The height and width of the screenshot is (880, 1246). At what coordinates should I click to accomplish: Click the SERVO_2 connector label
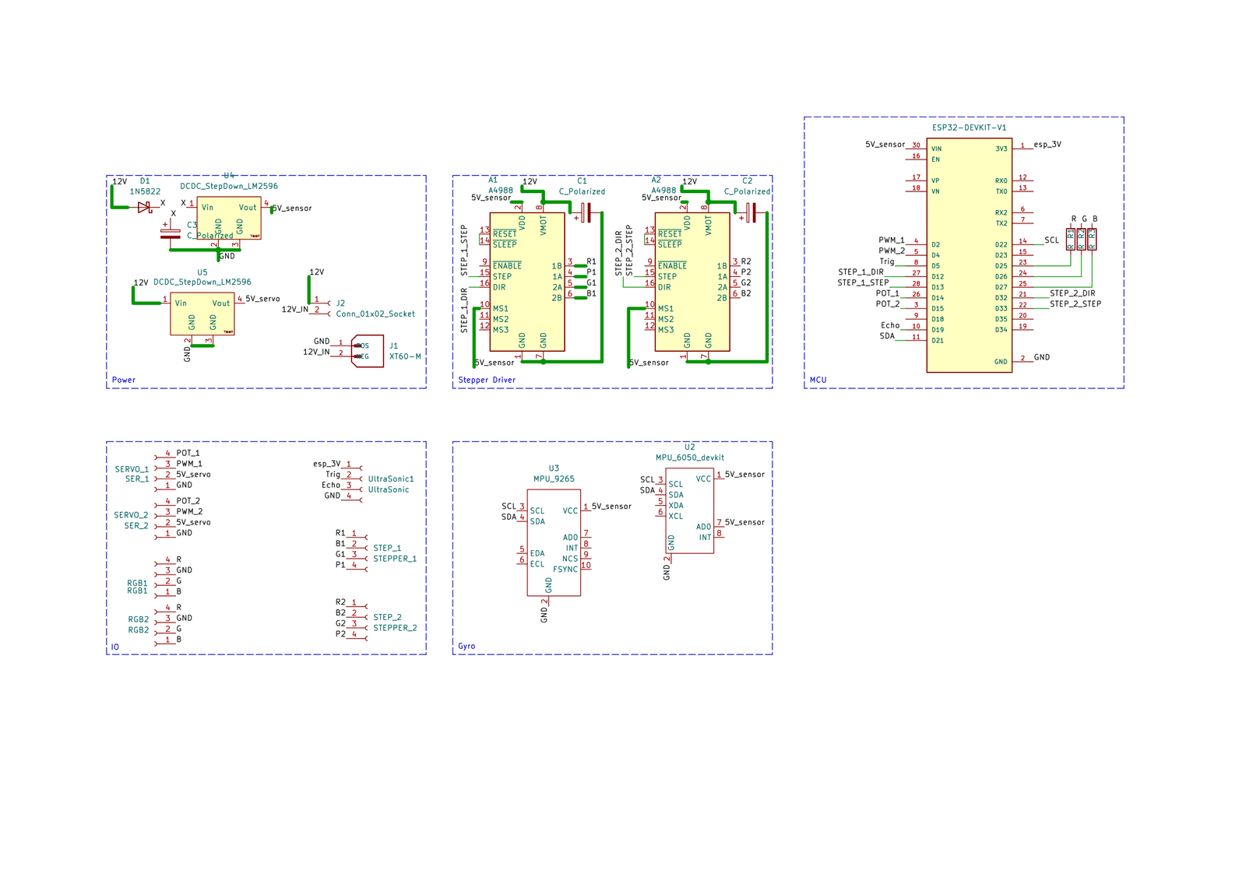131,515
